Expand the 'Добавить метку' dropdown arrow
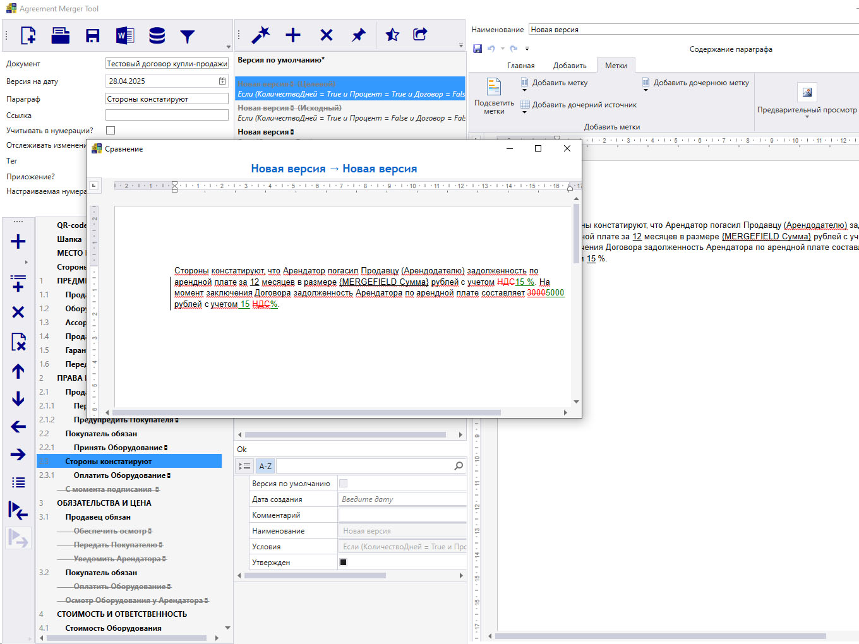Screen dimensions: 859x644 524,91
